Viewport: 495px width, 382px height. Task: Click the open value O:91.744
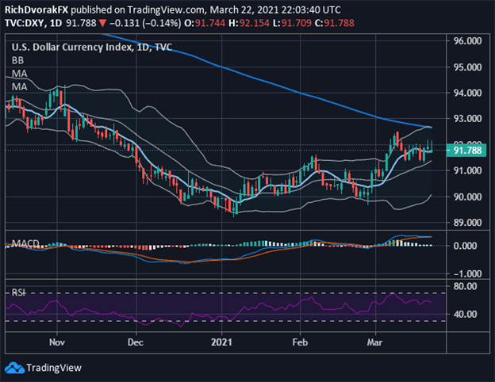tap(205, 23)
